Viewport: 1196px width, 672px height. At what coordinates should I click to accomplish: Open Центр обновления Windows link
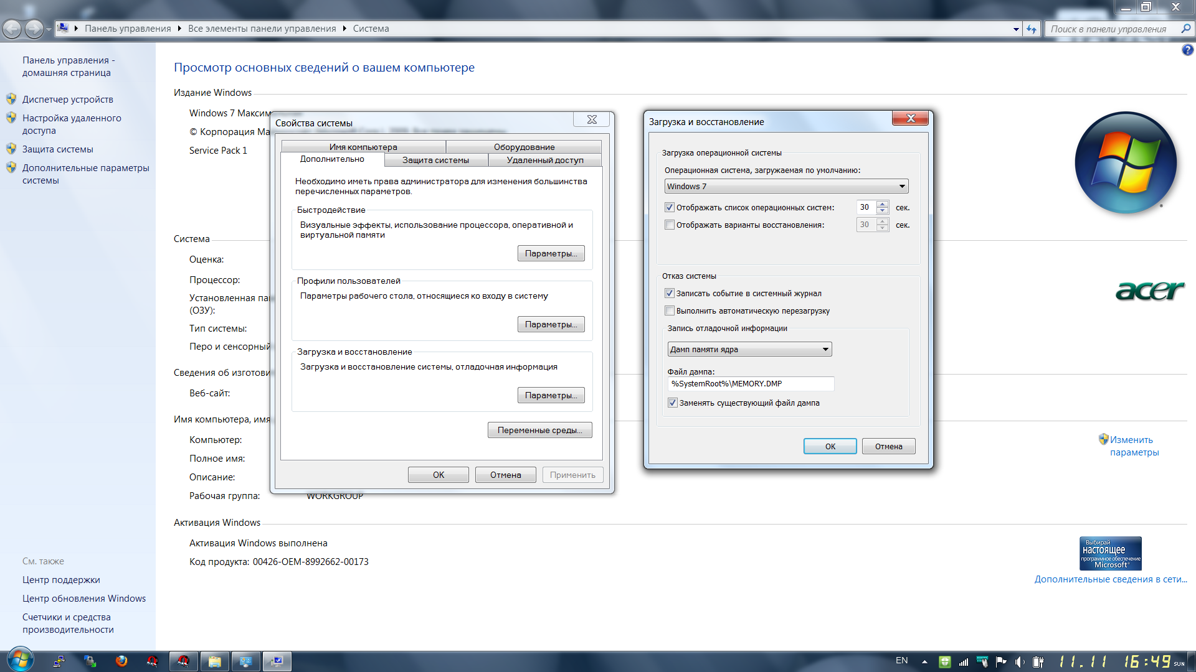[x=84, y=599]
